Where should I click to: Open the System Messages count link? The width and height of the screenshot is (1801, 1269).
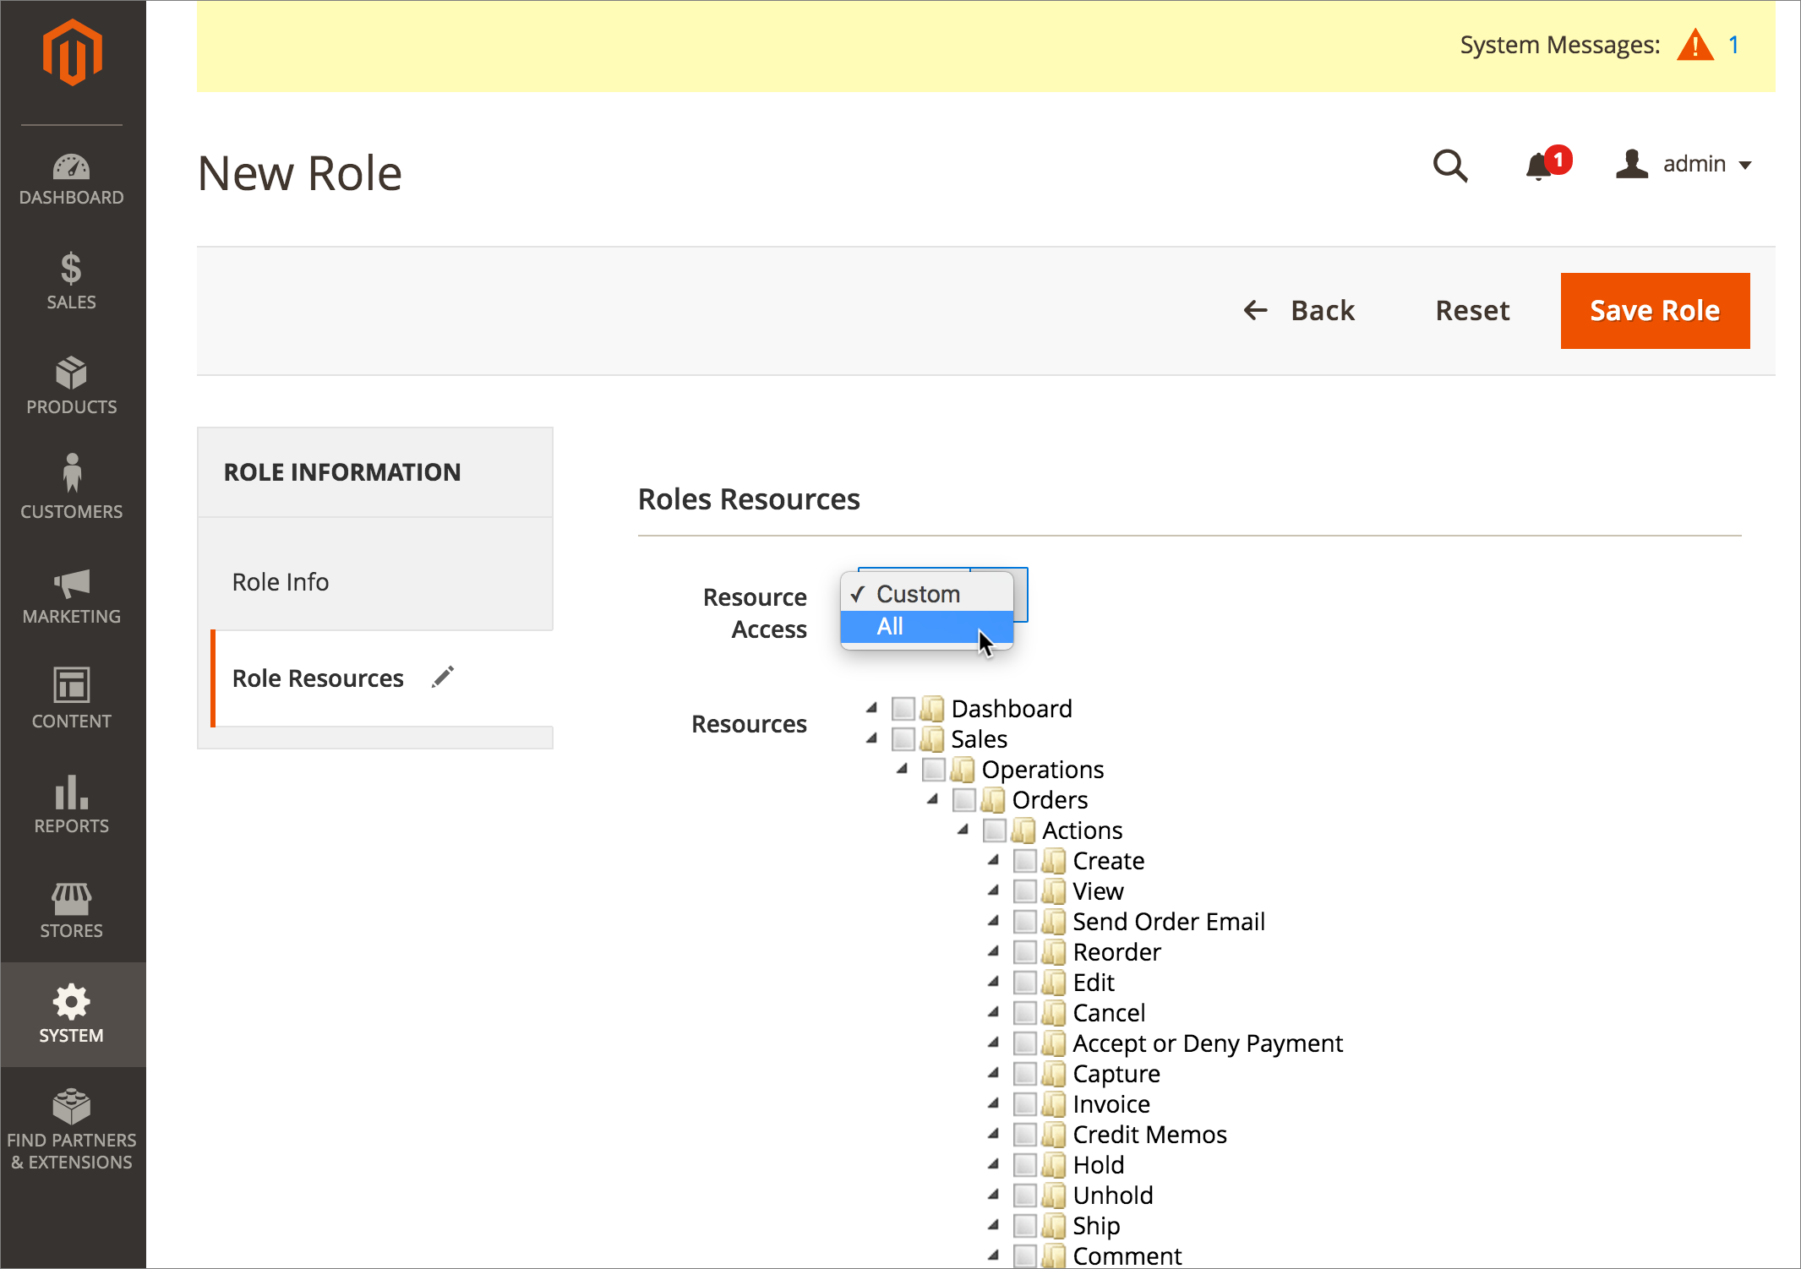point(1733,46)
